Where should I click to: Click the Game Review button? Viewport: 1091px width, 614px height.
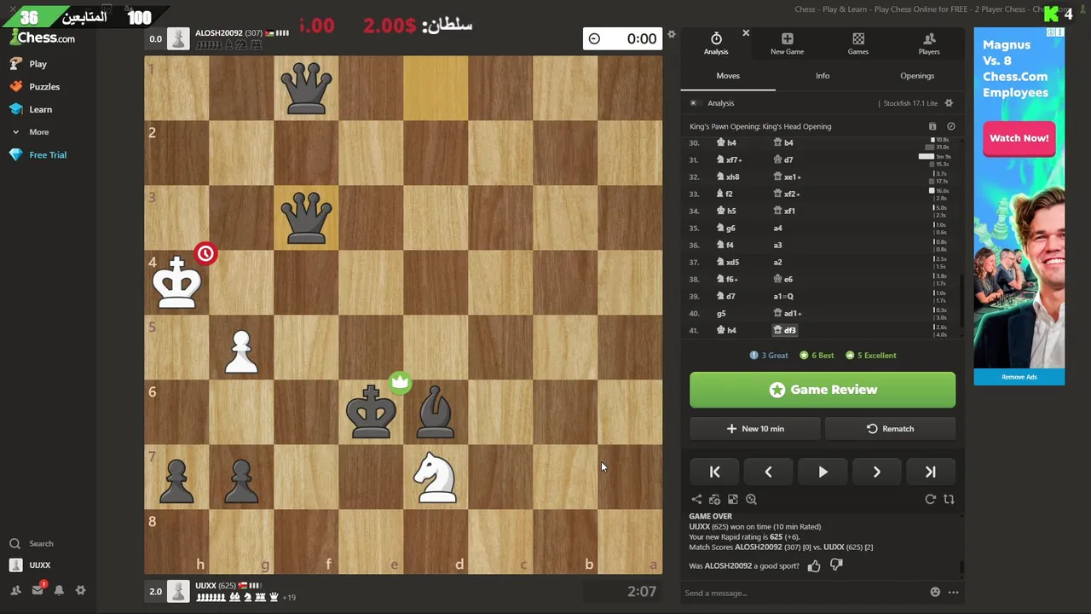[x=823, y=390]
